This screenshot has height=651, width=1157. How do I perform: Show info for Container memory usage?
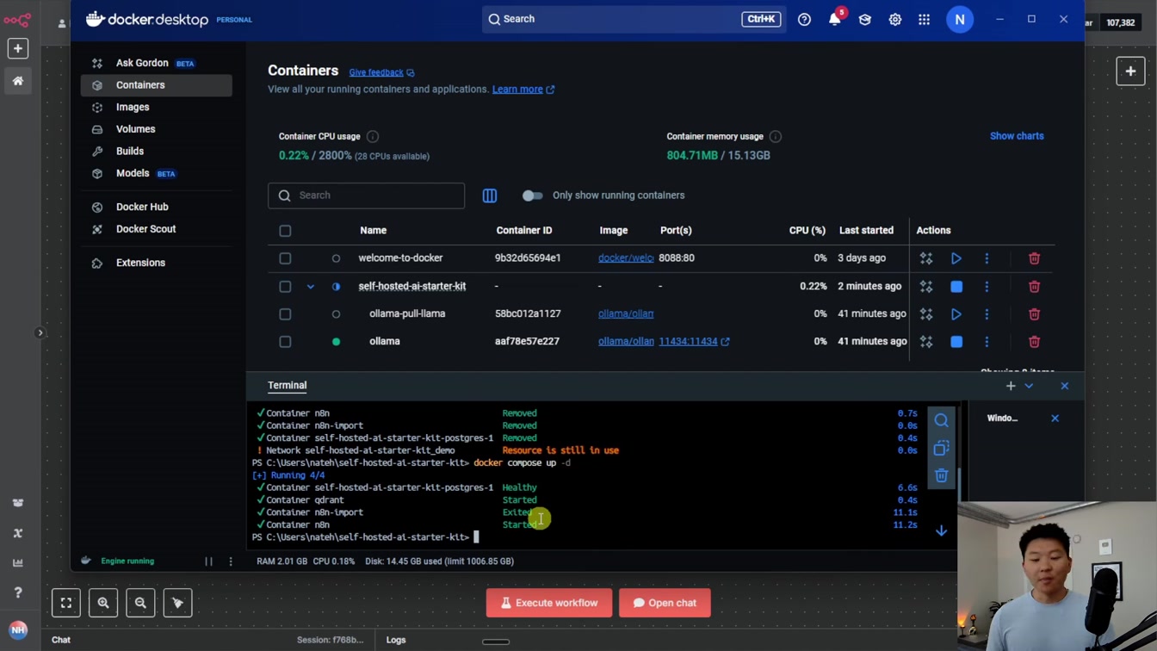click(776, 136)
